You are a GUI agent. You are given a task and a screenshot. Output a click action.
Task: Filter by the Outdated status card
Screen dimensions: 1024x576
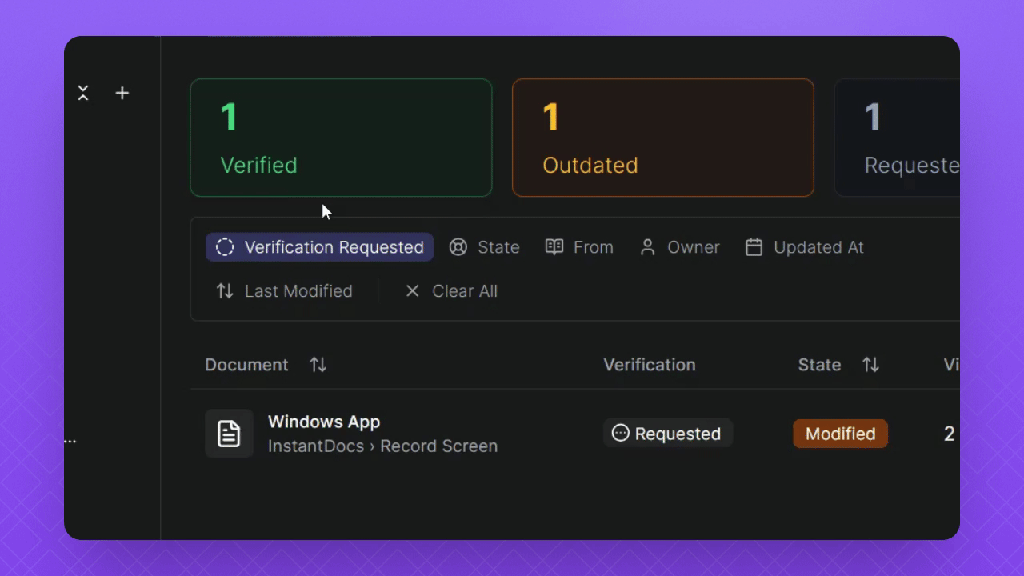point(662,138)
